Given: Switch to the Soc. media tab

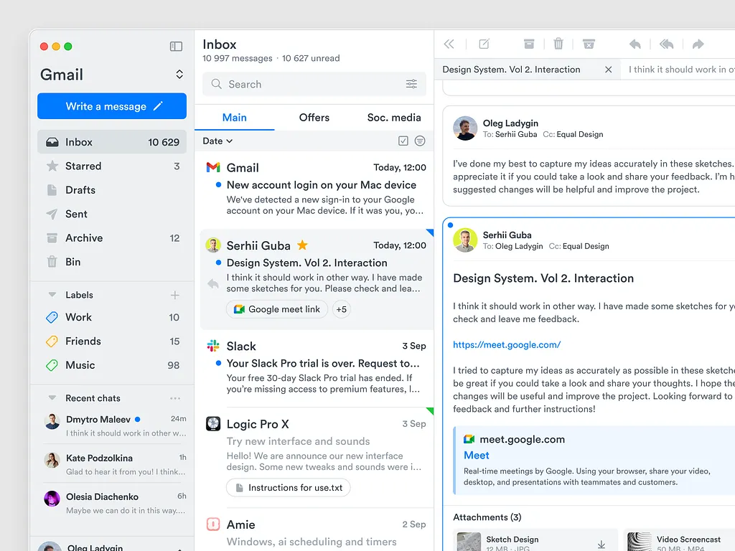Looking at the screenshot, I should point(393,118).
